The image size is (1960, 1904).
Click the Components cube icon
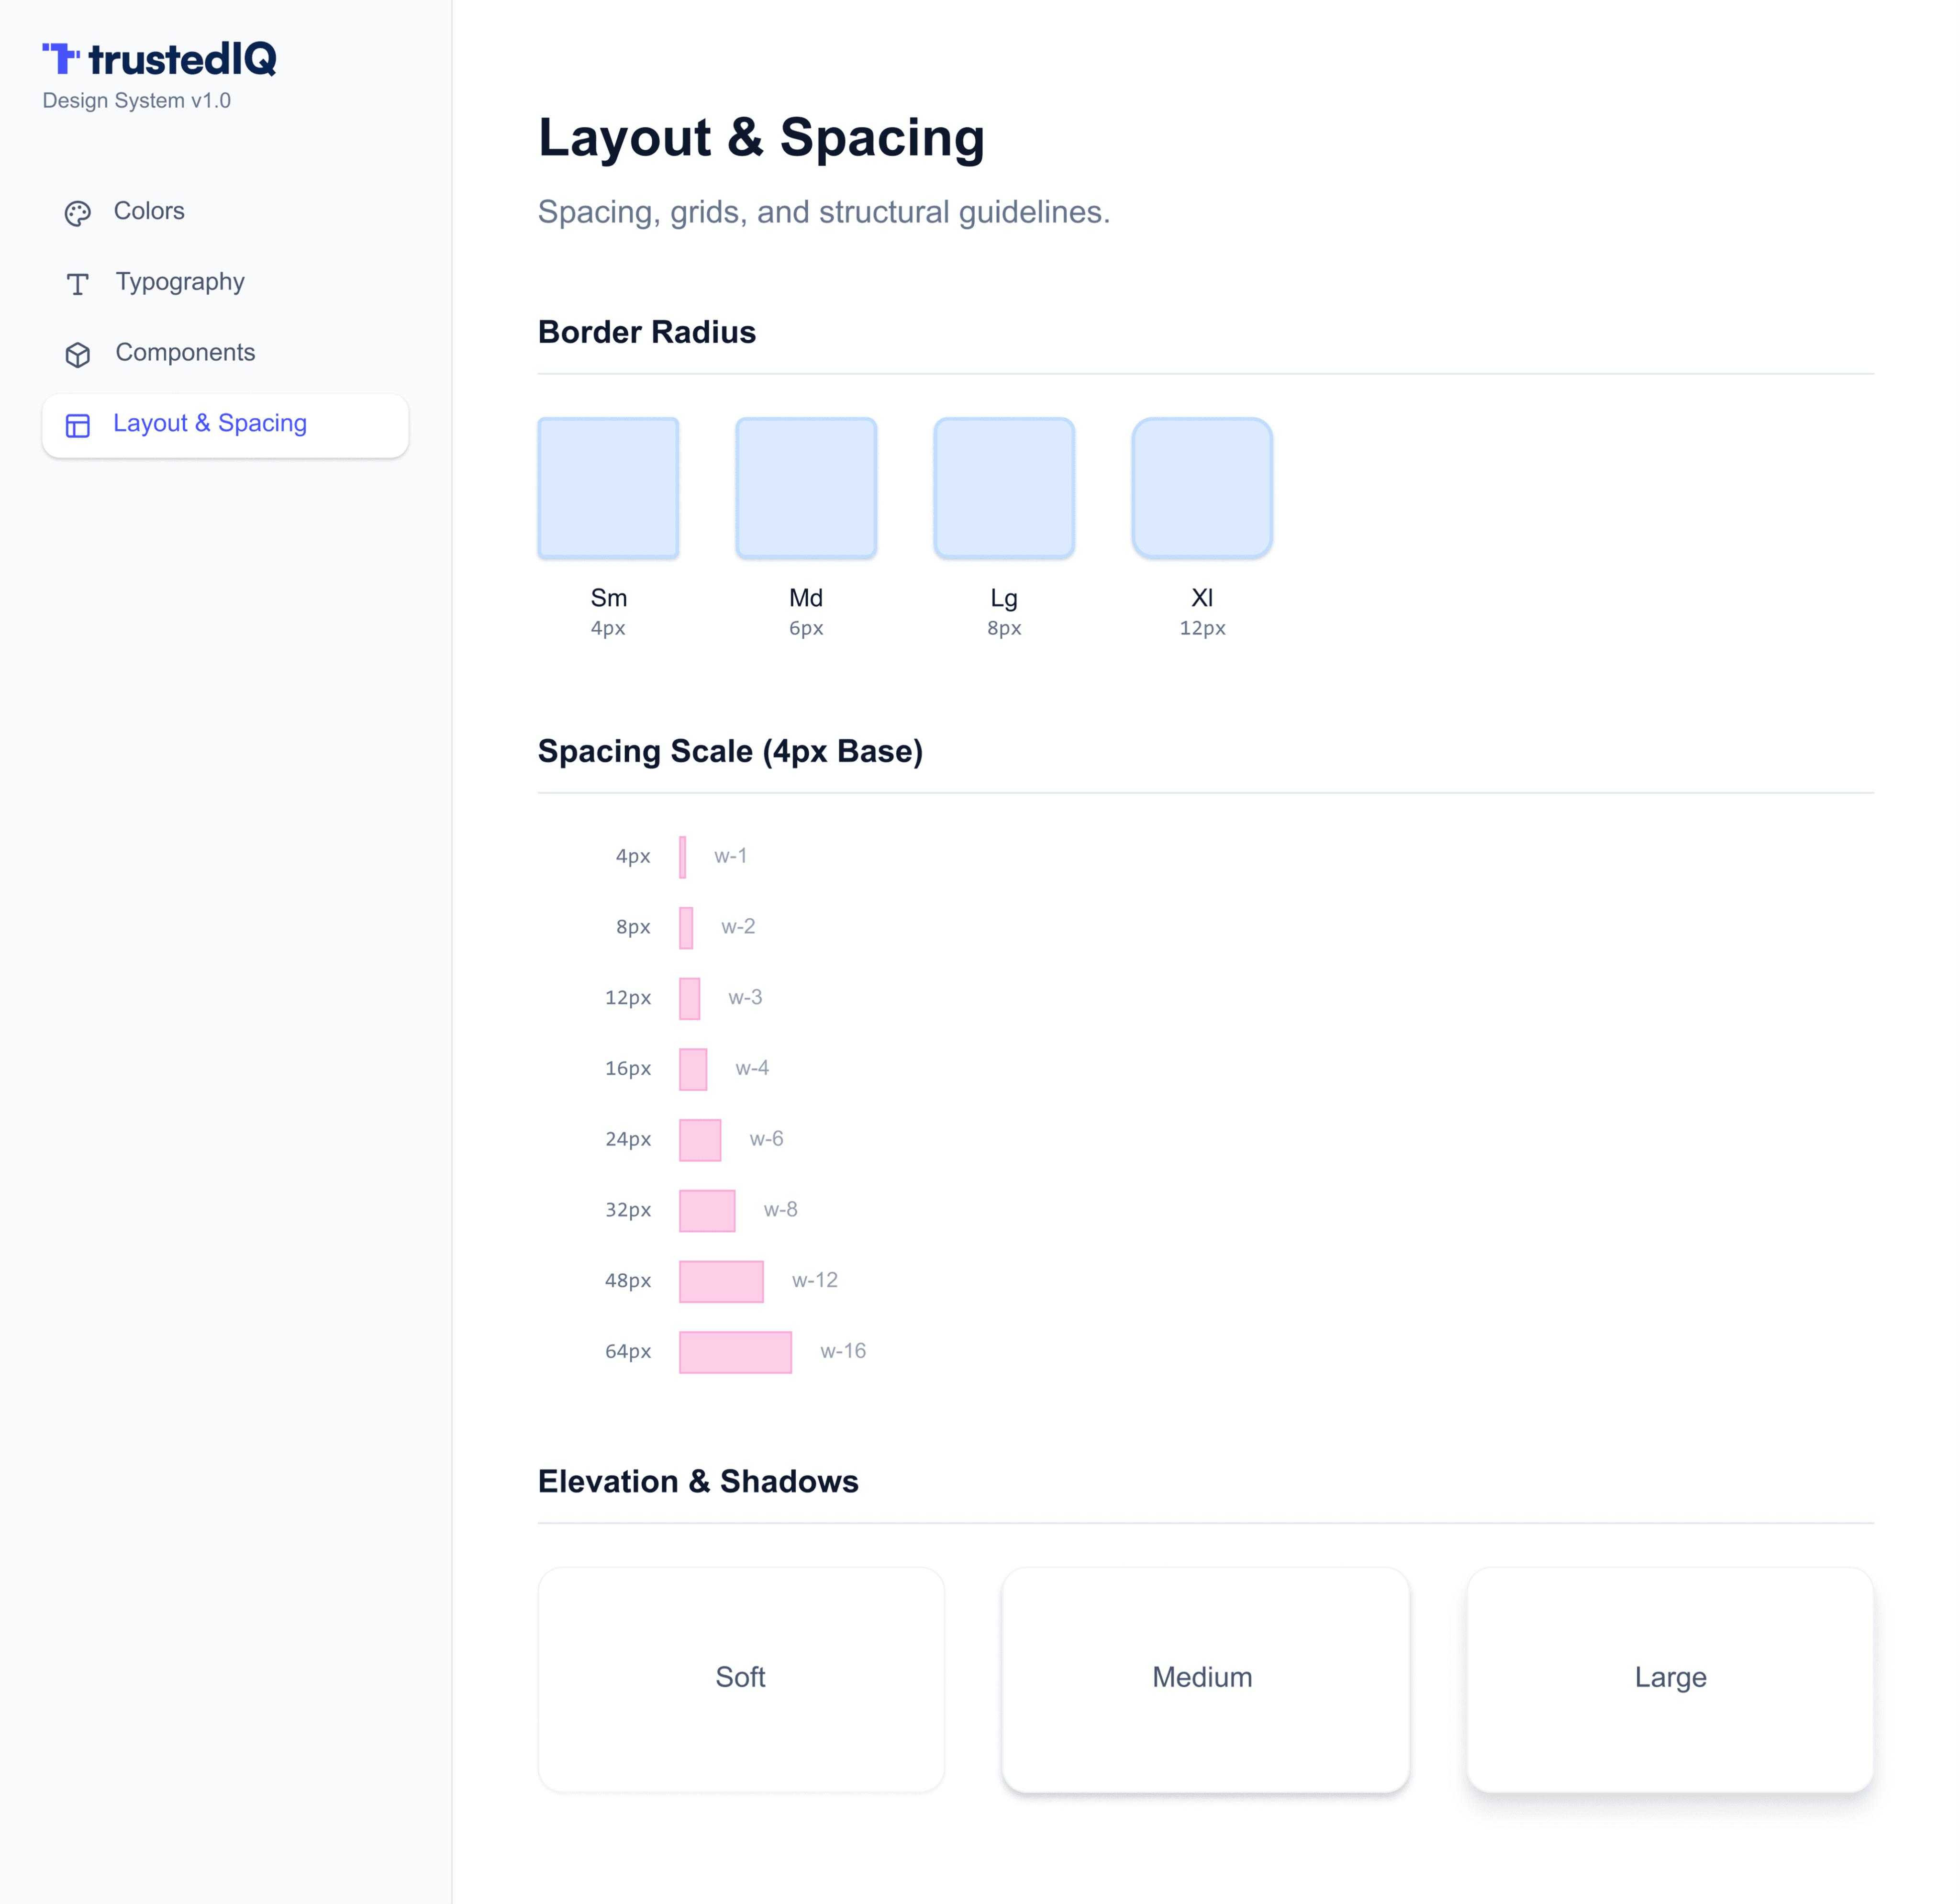click(78, 355)
